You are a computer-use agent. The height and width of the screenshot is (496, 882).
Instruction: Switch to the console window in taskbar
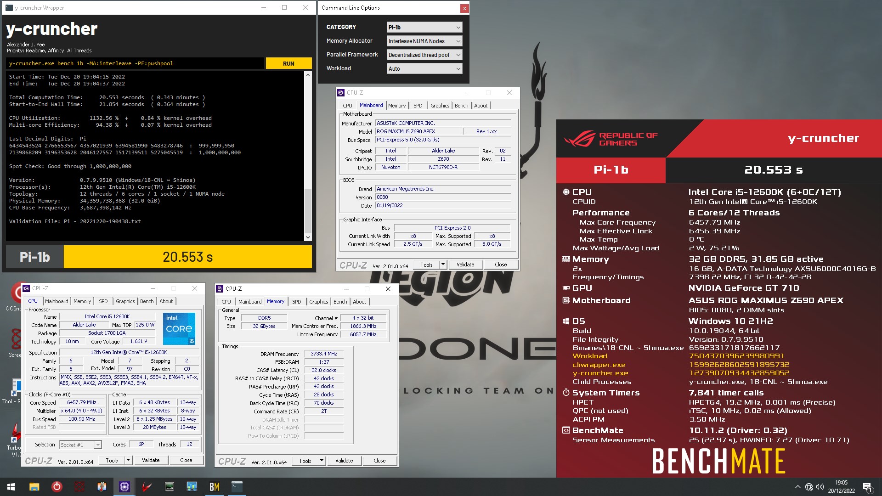[x=237, y=487]
